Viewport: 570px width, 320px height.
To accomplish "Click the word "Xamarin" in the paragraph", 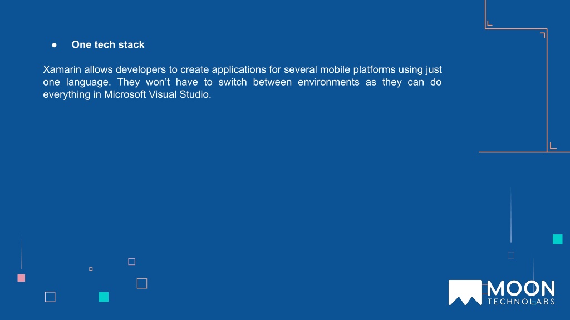I will (62, 69).
